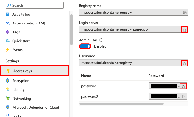Disable the Admin user toggle

pyautogui.click(x=85, y=46)
